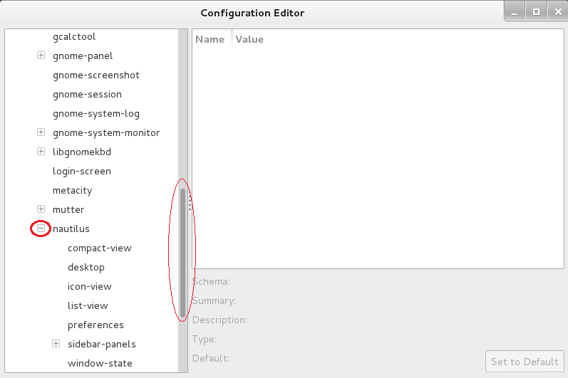Select the libgnomekbd entry
The width and height of the screenshot is (568, 378).
coord(82,152)
